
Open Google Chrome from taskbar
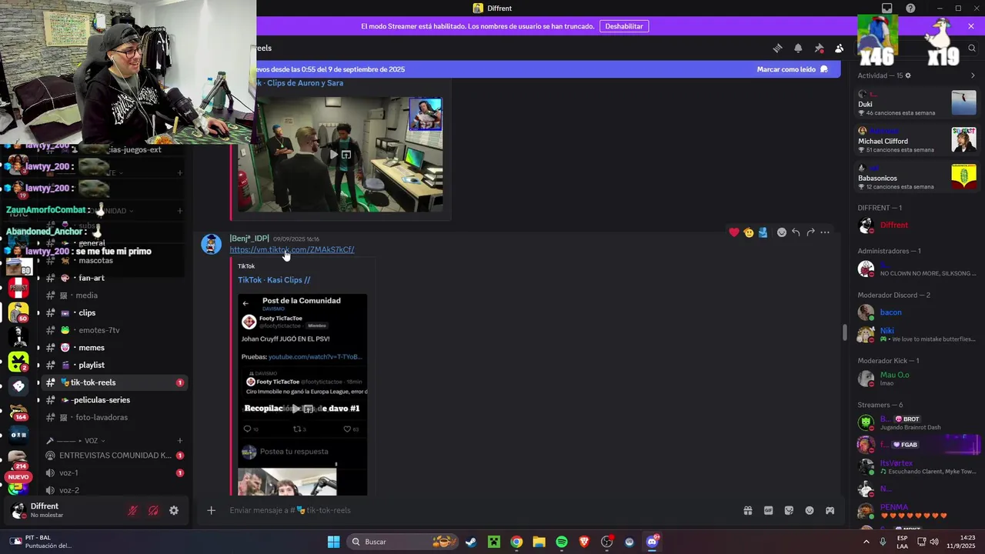coord(516,542)
